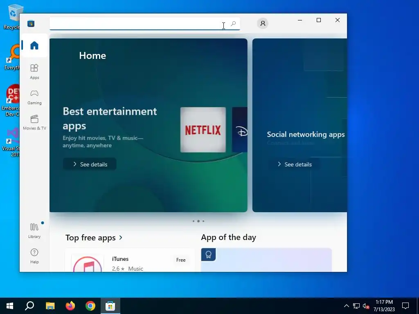See details for Best entertainment apps

pyautogui.click(x=90, y=164)
